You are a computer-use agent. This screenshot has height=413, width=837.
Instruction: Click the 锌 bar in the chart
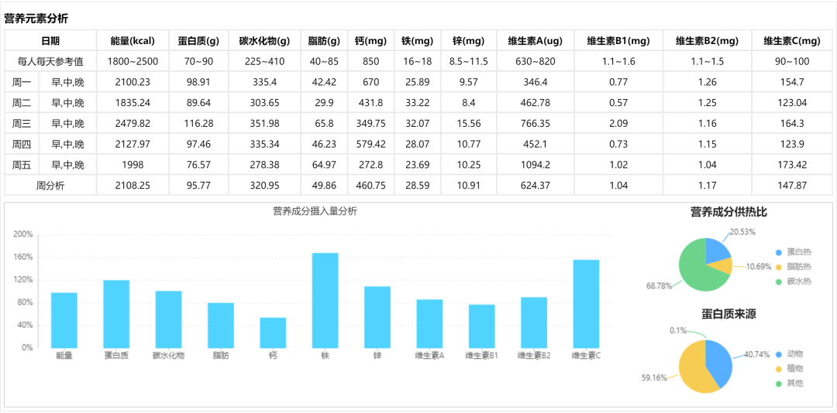(x=377, y=317)
